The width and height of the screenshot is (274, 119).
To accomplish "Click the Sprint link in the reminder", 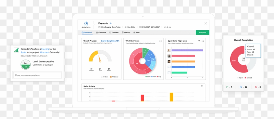I will tap(23, 52).
